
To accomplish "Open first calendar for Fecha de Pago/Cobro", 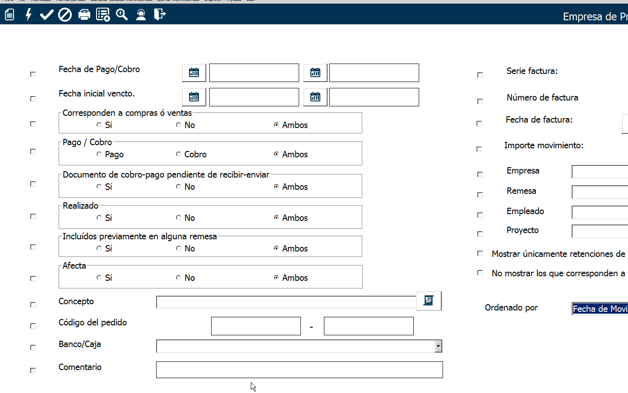I will [x=194, y=73].
